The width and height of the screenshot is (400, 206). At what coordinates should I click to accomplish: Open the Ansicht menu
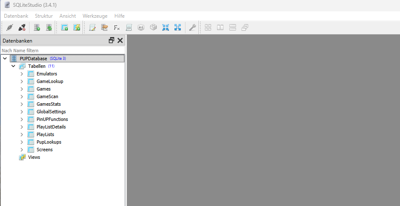tap(67, 16)
